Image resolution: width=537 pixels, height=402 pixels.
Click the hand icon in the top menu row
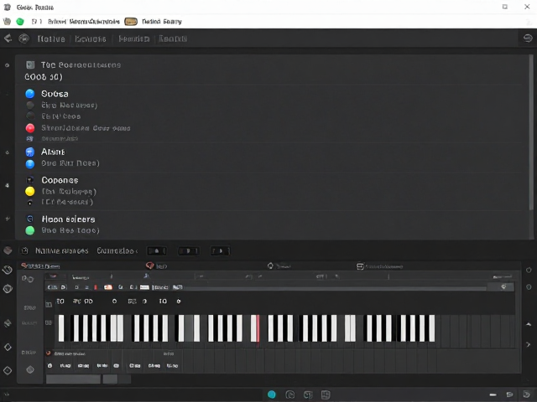[7, 22]
